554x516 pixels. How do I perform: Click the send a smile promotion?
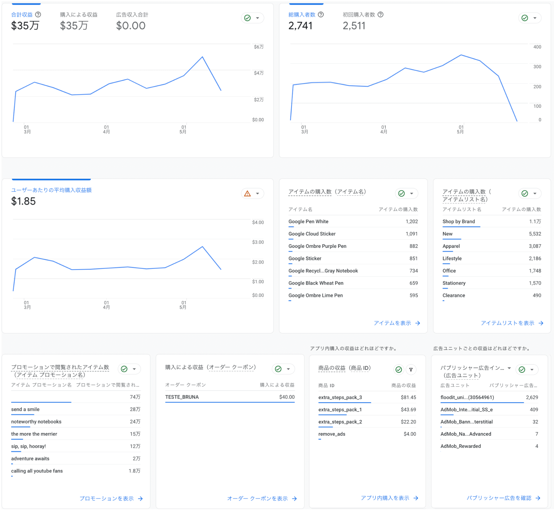(76, 409)
